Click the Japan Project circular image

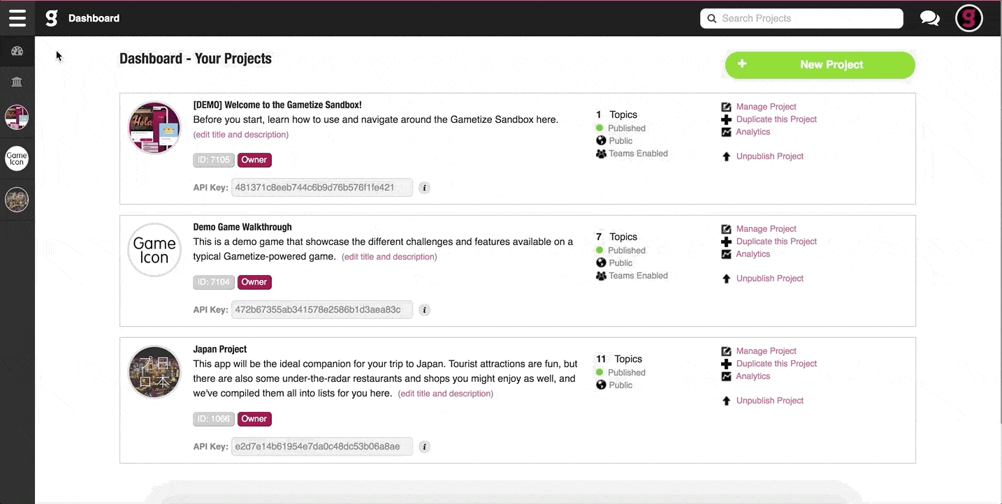(x=155, y=373)
